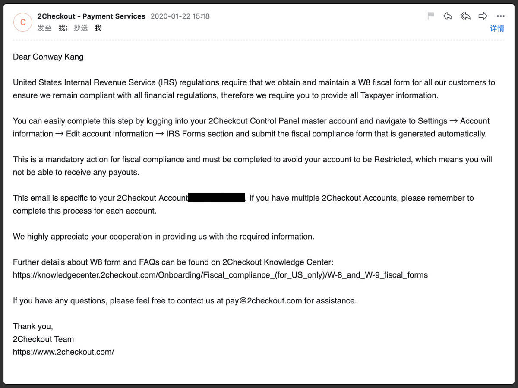The width and height of the screenshot is (518, 388).
Task: Open the https://www.2checkout.com/ link in signature
Action: [x=63, y=352]
